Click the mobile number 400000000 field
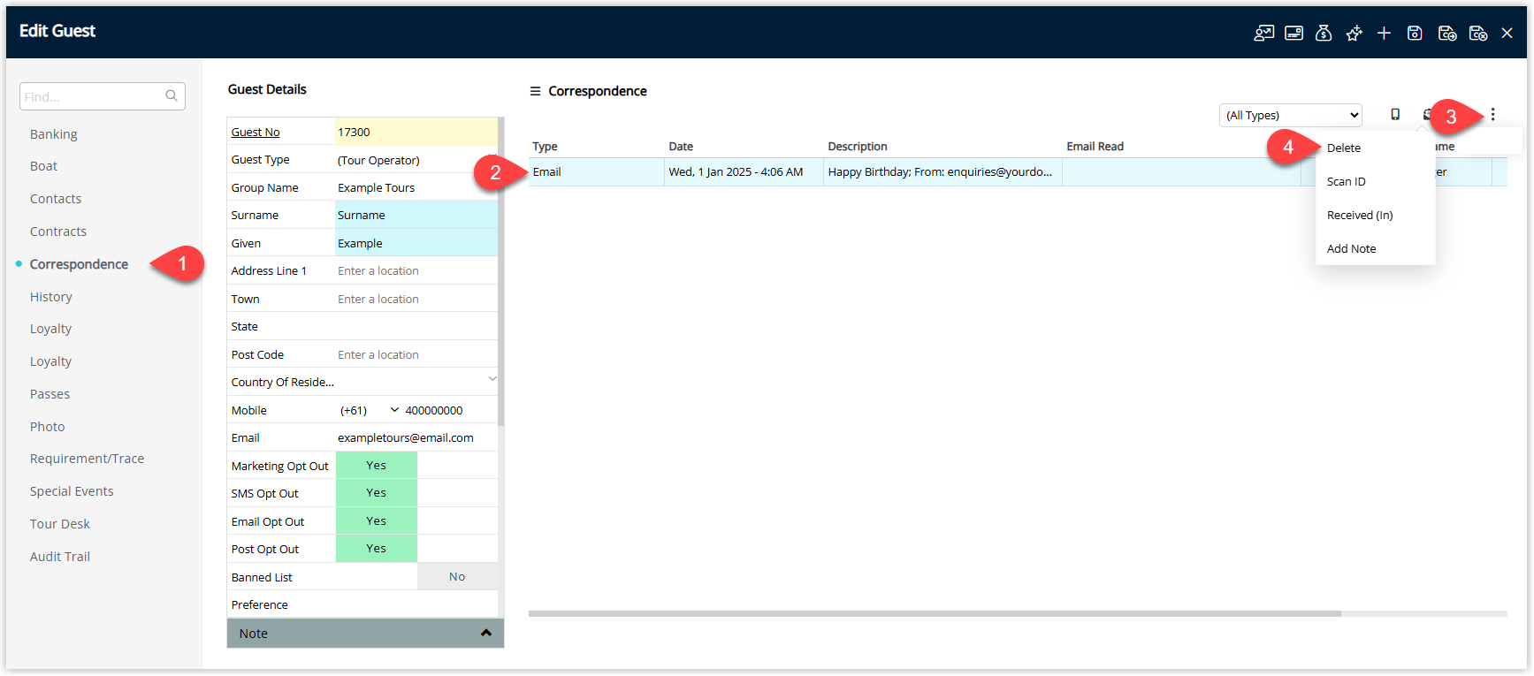 [449, 410]
